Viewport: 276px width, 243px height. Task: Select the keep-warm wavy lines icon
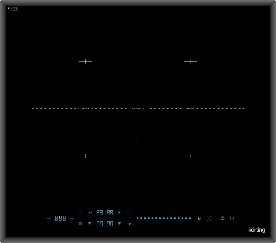[80, 223]
